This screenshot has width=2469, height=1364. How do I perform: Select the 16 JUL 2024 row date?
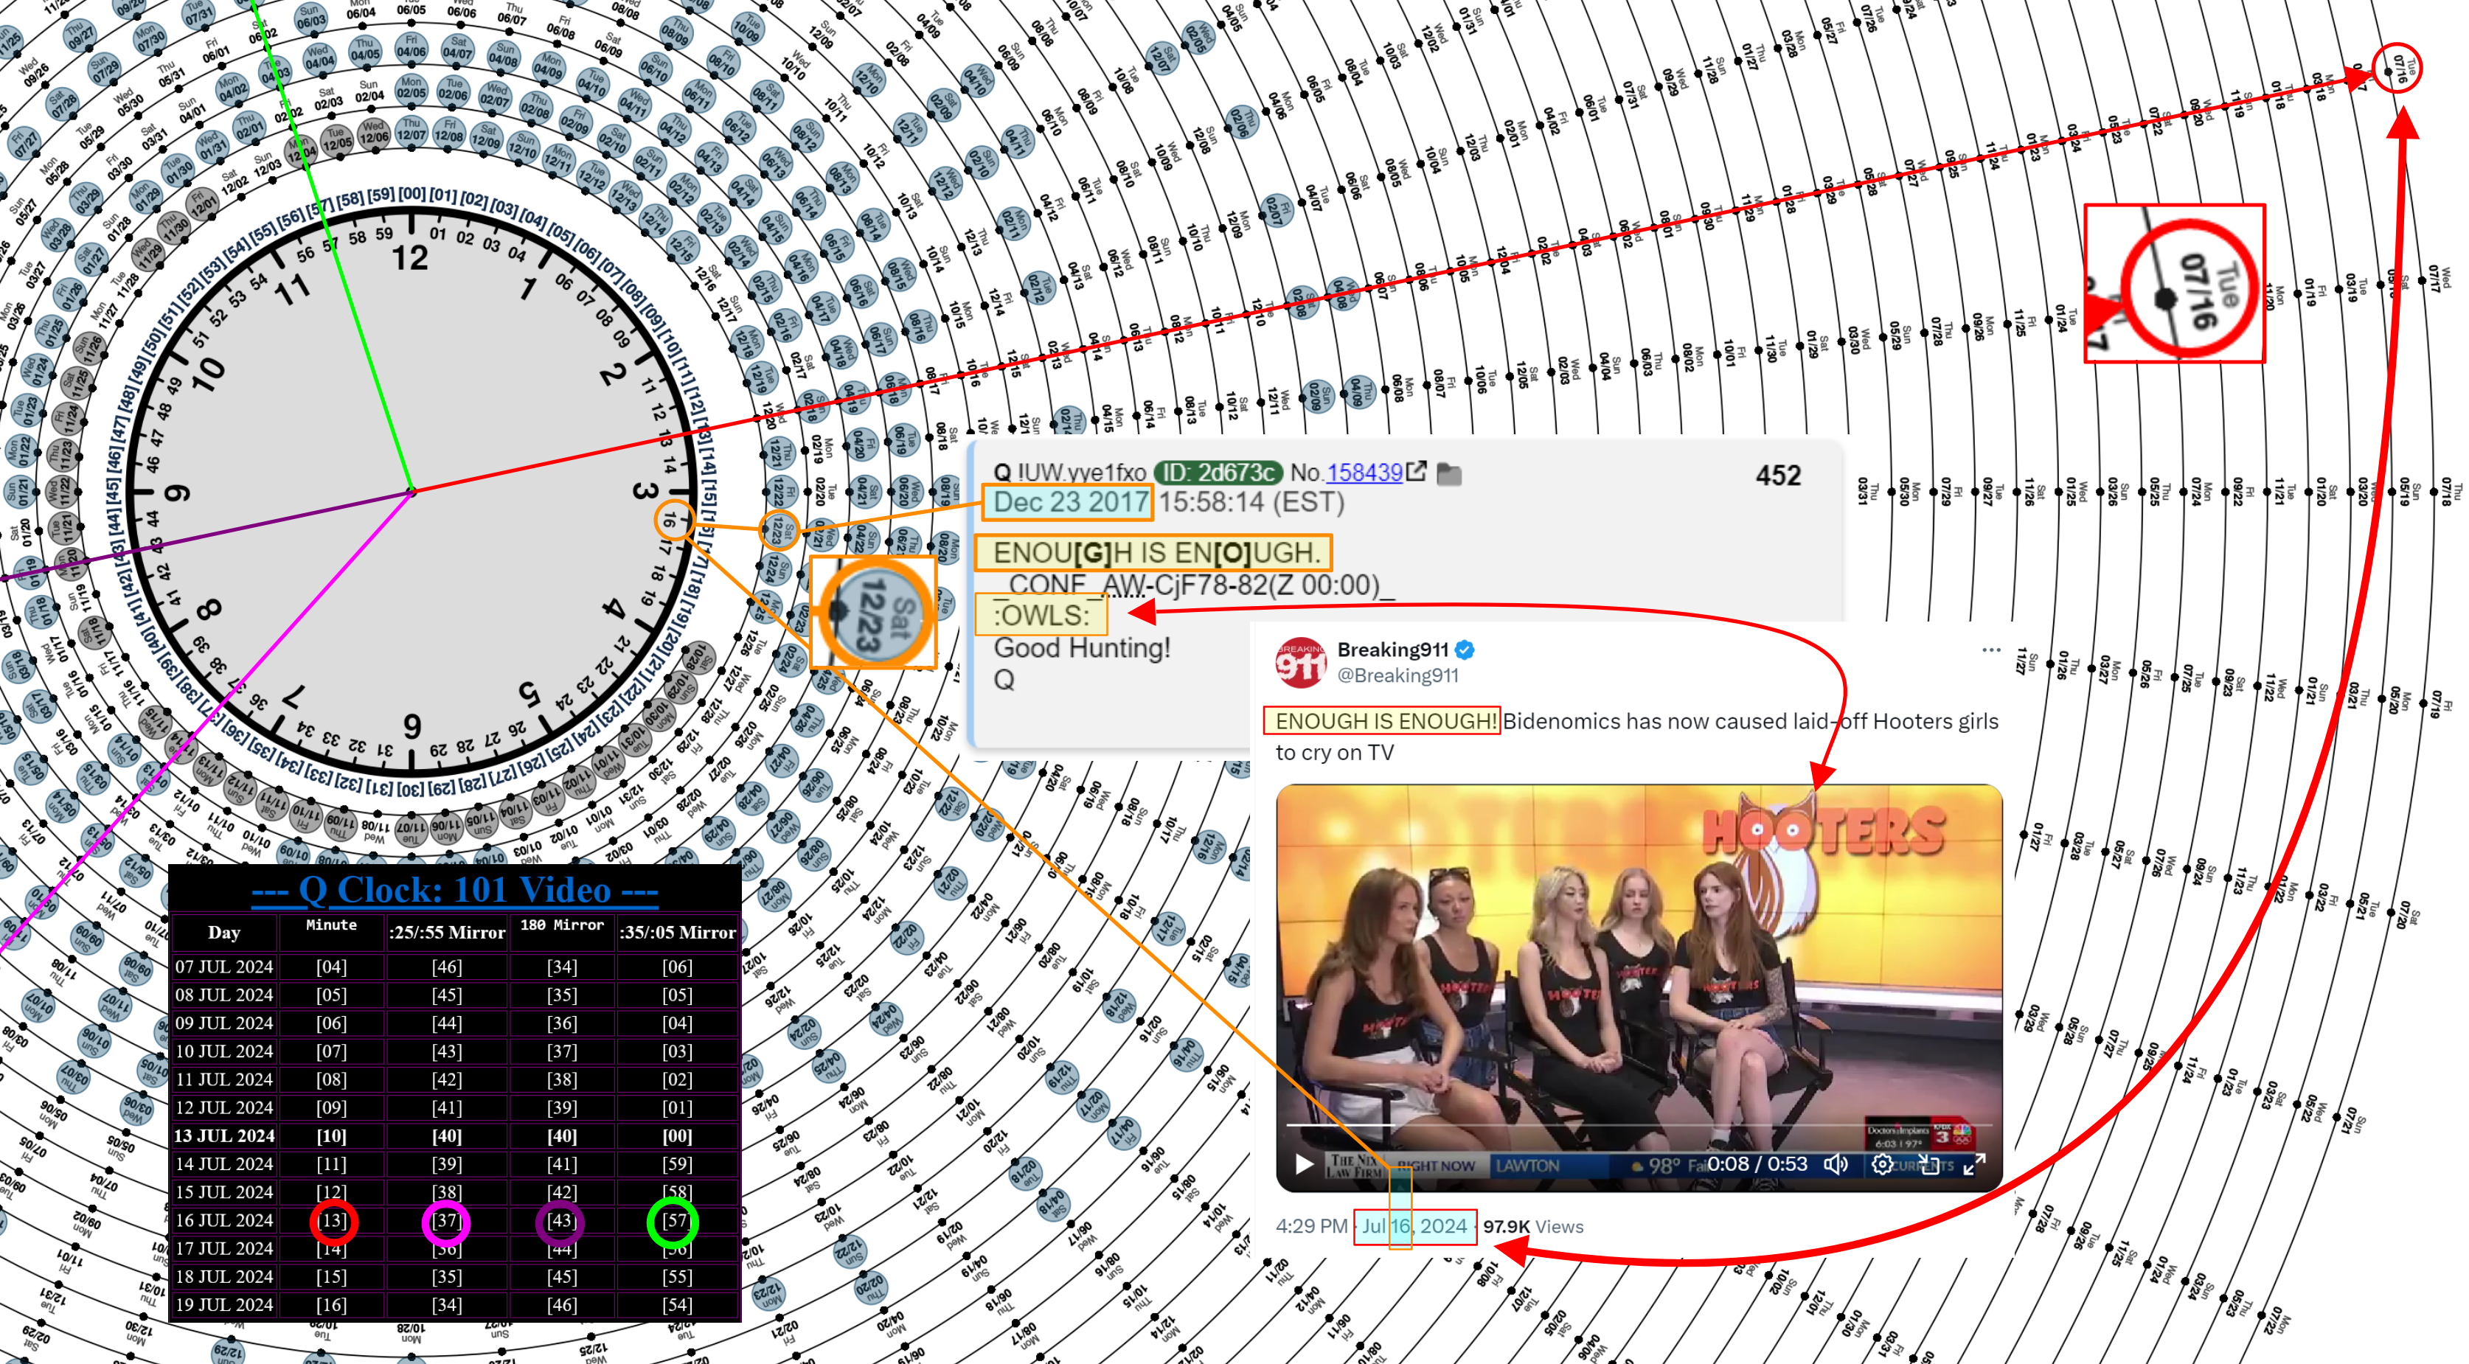pyautogui.click(x=223, y=1220)
